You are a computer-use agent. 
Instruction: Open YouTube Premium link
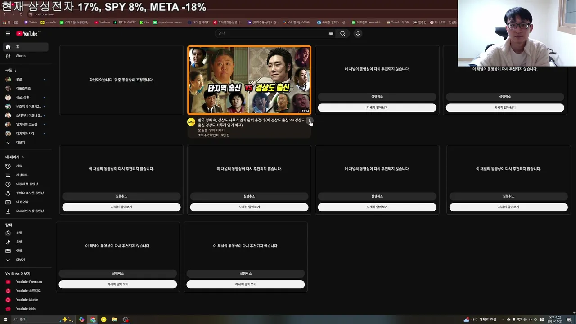(x=25, y=282)
